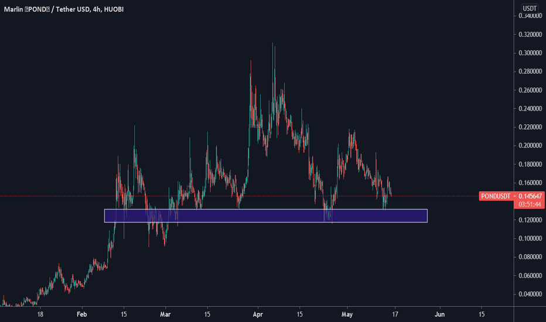Image resolution: width=546 pixels, height=322 pixels.
Task: Click the 03:51:44 countdown timer label
Action: tap(529, 204)
